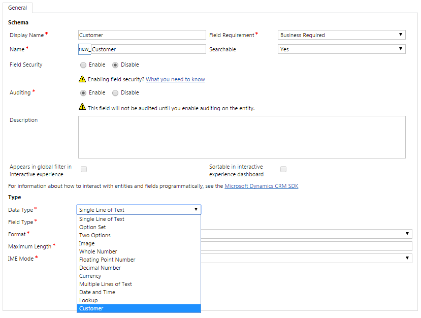The height and width of the screenshot is (318, 421).
Task: Select Enable radio for Field Security
Action: coord(83,65)
